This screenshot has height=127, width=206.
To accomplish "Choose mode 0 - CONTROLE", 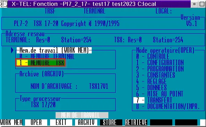I will coord(153,56).
